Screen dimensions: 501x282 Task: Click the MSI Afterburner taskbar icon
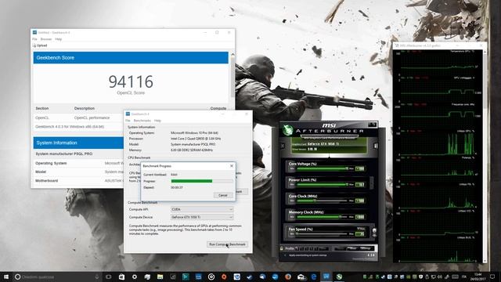[x=339, y=277]
